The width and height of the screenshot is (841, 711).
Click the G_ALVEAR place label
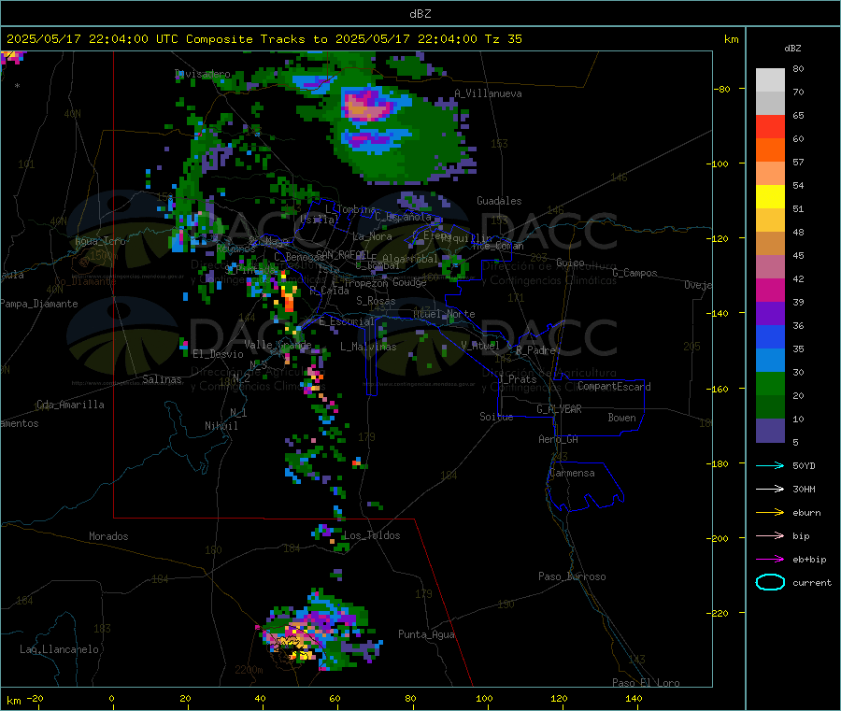(x=559, y=409)
